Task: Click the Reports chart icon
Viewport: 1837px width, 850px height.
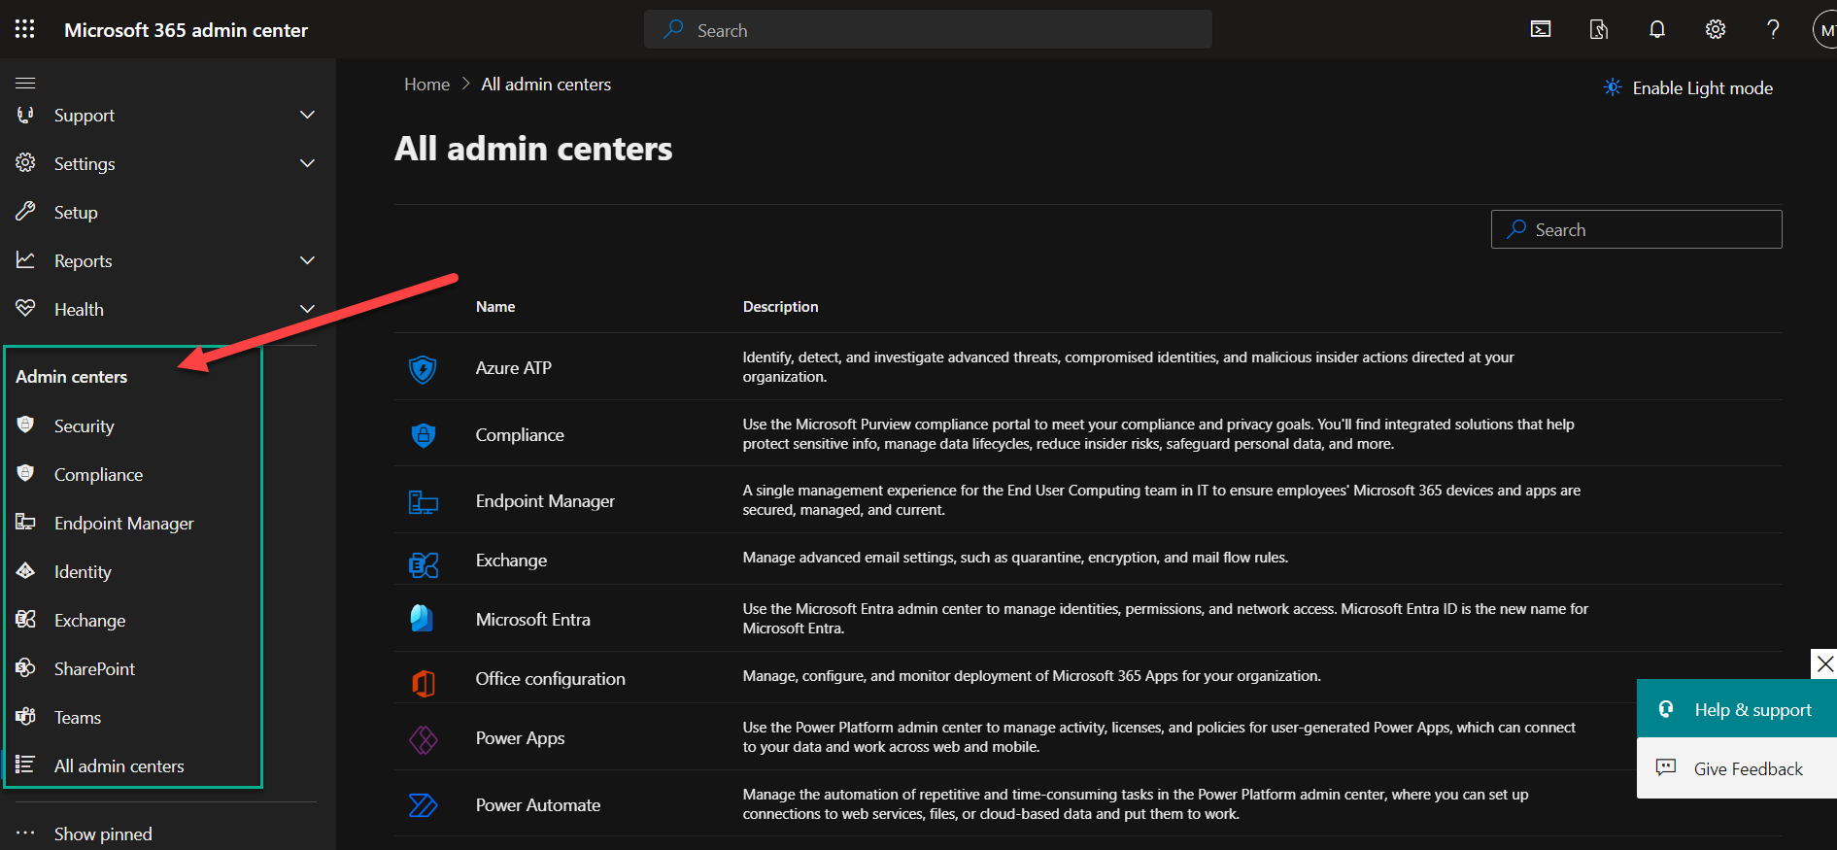Action: pyautogui.click(x=26, y=259)
